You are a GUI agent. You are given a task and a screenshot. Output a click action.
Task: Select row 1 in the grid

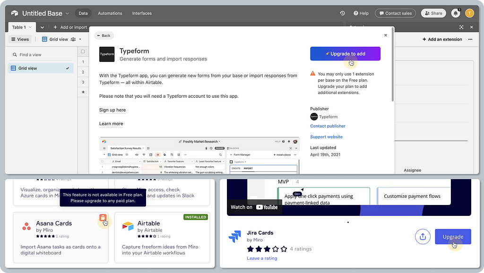tap(83, 62)
